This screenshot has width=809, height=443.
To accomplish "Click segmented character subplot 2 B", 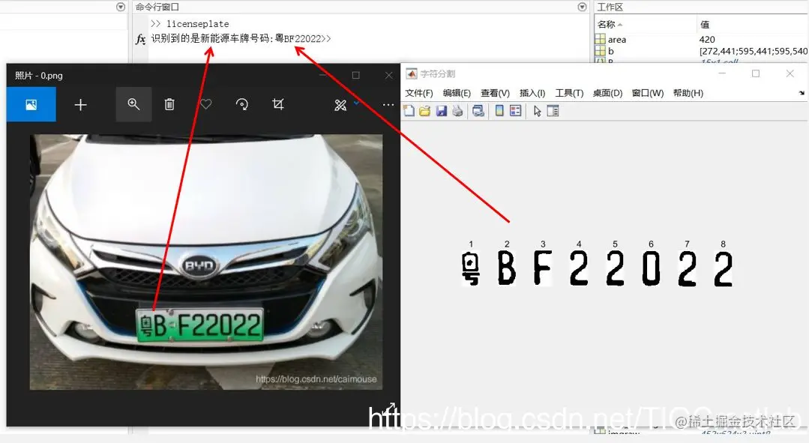I will [x=507, y=268].
